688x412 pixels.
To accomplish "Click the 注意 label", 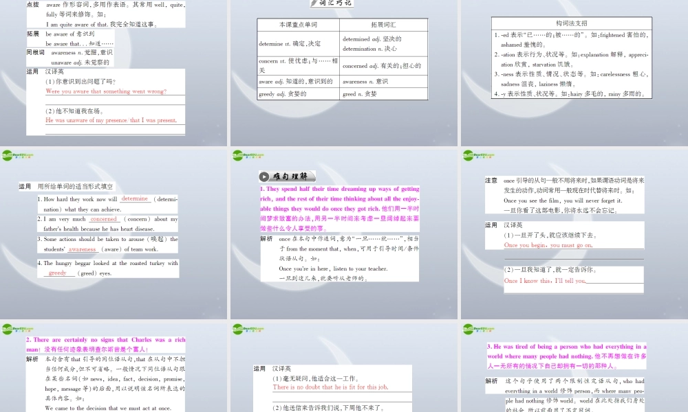I will 491,181.
